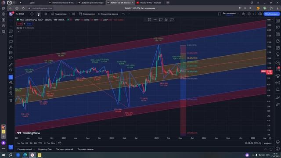Publish idea with Опубликовать button
The height and width of the screenshot is (158, 281).
(272, 14)
